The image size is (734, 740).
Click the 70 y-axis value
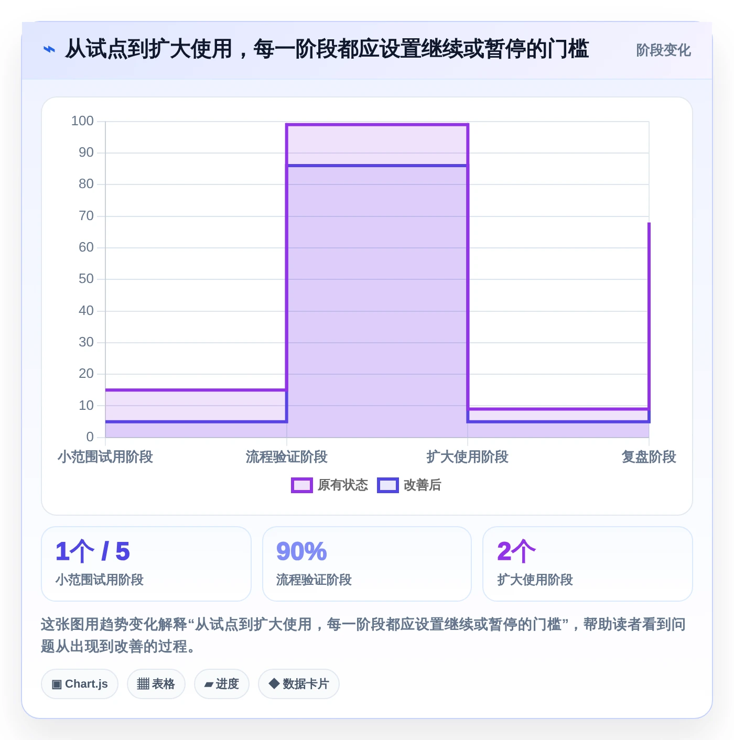86,216
